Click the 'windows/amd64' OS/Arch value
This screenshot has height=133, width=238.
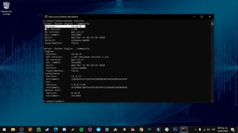click(x=80, y=40)
